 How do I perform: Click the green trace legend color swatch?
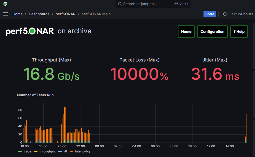tap(20, 152)
